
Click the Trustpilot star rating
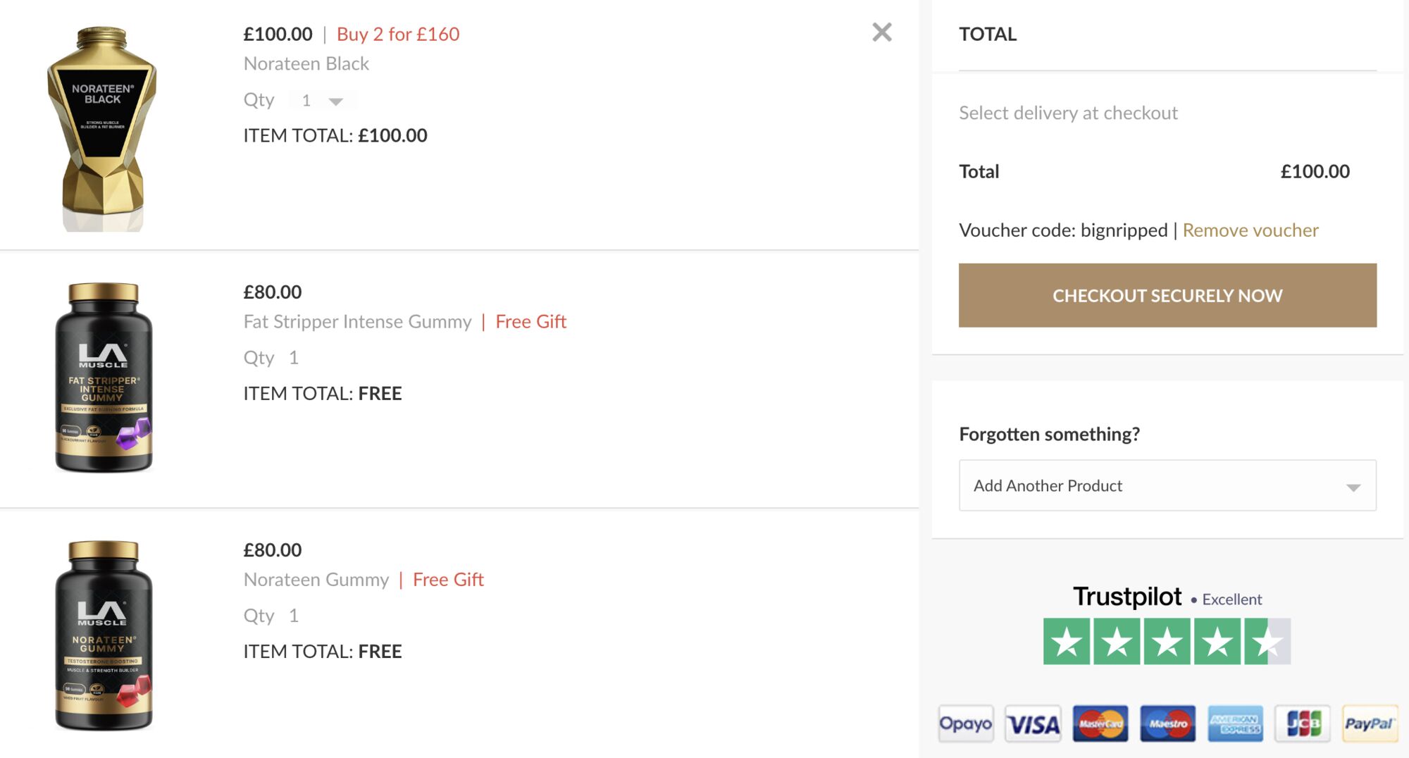point(1167,641)
